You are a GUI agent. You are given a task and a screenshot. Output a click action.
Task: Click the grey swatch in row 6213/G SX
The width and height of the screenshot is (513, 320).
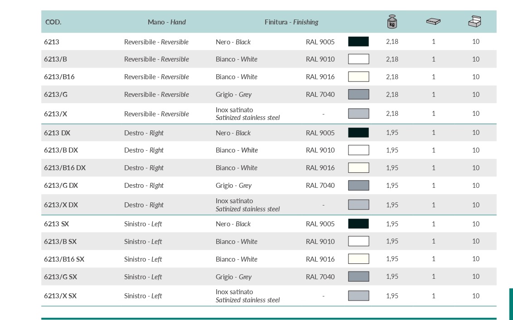tap(358, 277)
